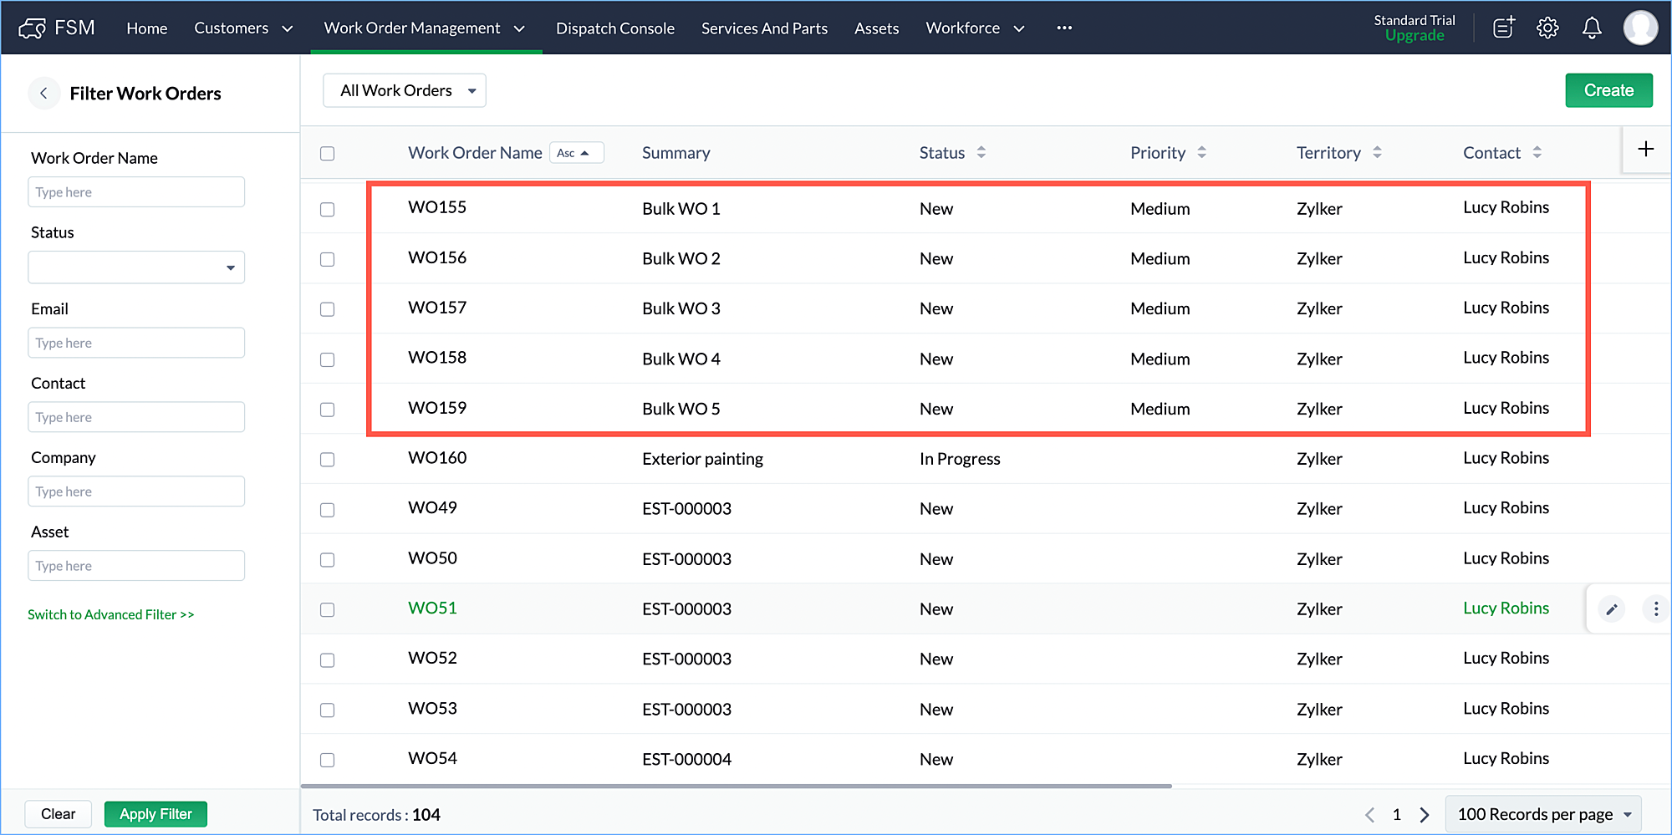The width and height of the screenshot is (1672, 835).
Task: Change the 100 Records per page setting
Action: (x=1543, y=814)
